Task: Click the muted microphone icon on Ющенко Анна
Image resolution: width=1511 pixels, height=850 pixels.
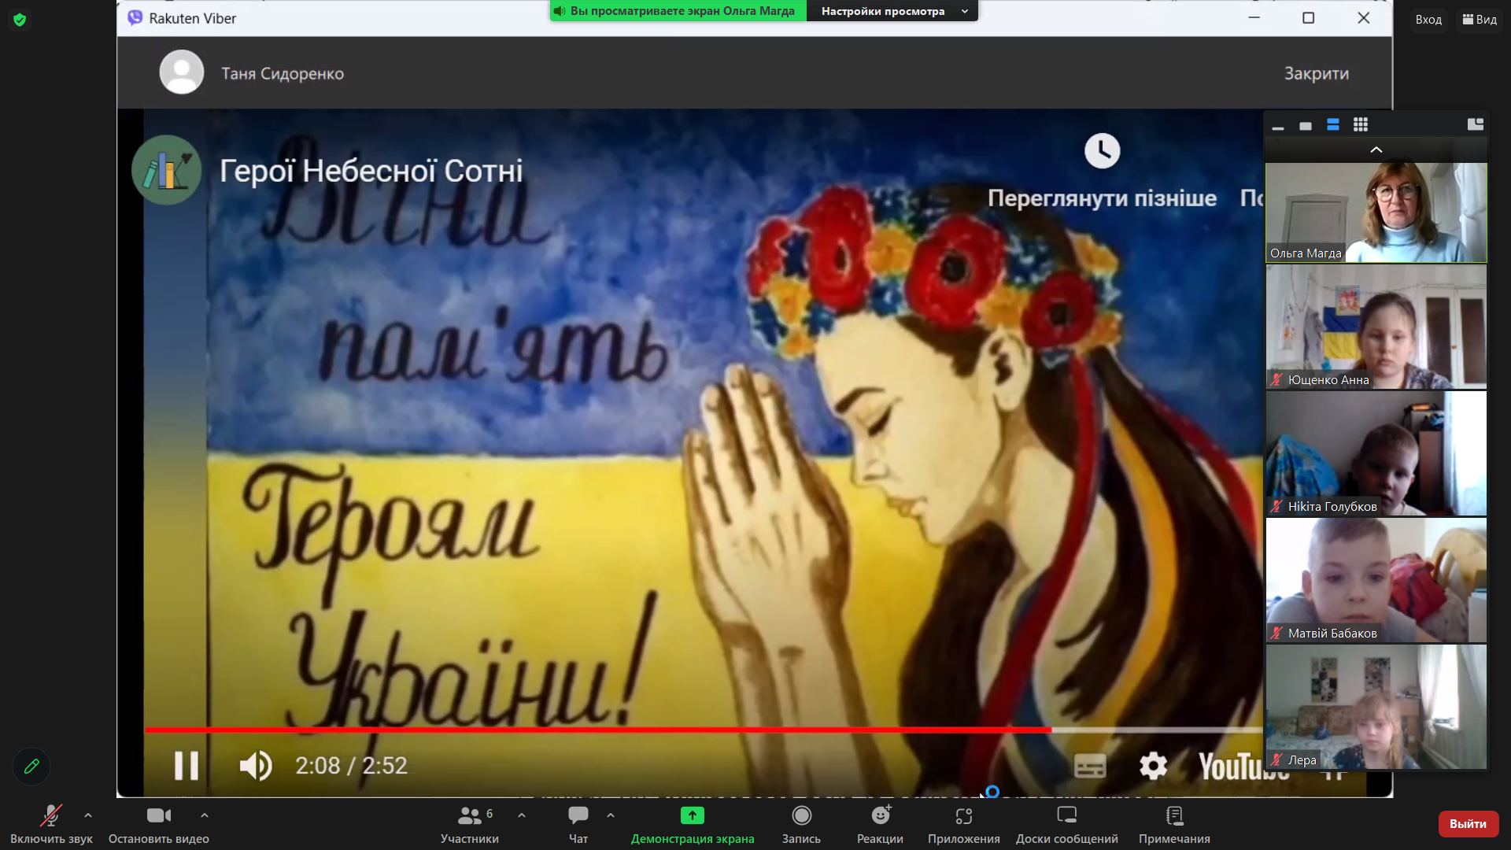Action: [1276, 380]
